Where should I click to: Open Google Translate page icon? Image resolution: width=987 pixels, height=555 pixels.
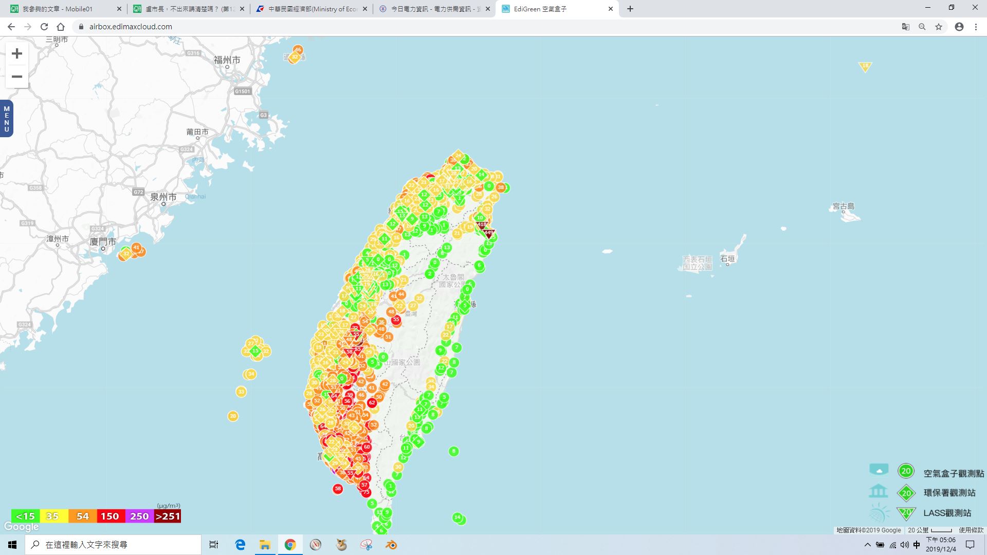point(906,27)
